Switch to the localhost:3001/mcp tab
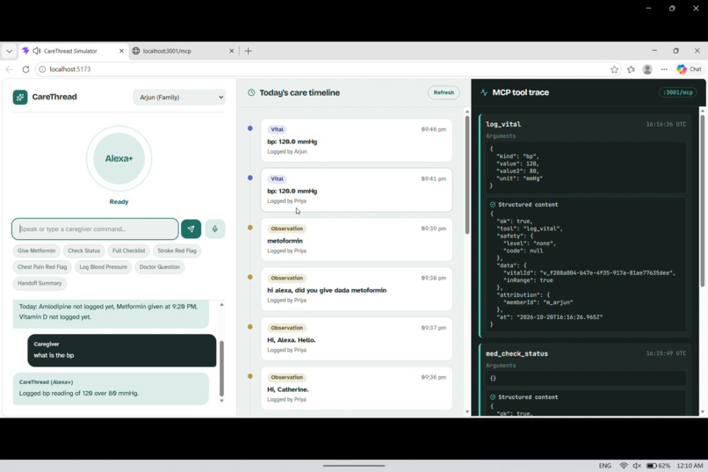This screenshot has height=472, width=708. (x=183, y=51)
